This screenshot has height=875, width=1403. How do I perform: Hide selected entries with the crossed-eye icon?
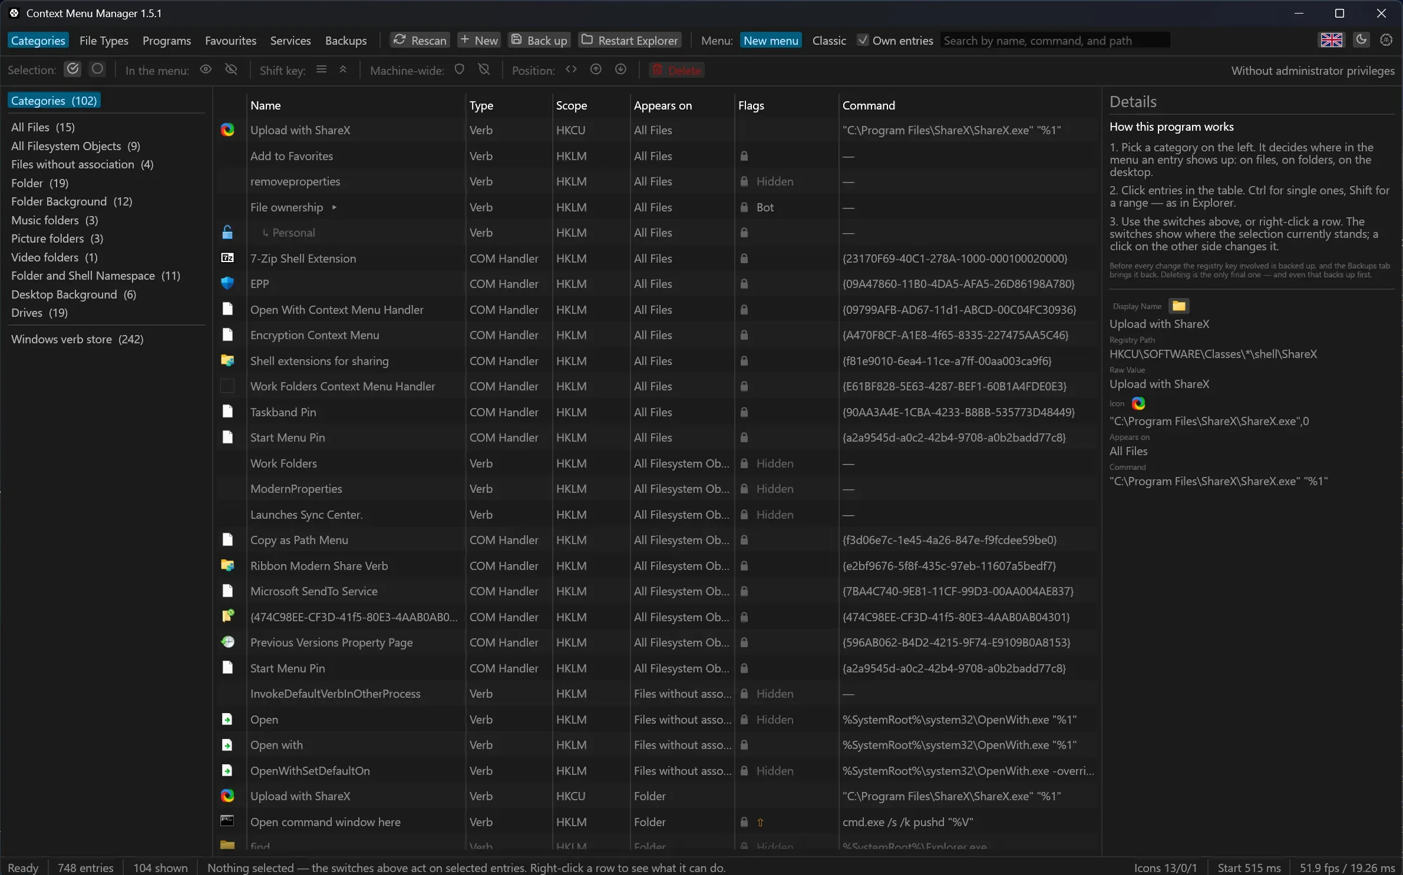coord(231,69)
